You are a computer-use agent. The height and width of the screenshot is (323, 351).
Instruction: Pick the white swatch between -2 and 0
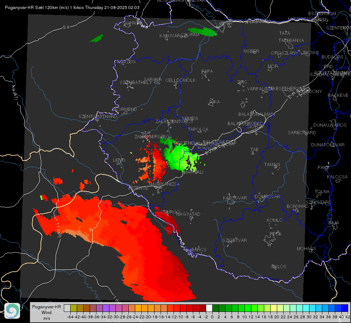coord(209,308)
